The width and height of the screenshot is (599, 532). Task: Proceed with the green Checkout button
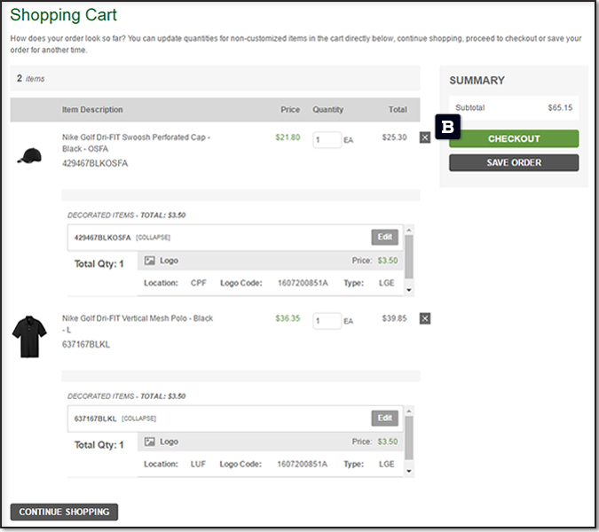tap(514, 138)
